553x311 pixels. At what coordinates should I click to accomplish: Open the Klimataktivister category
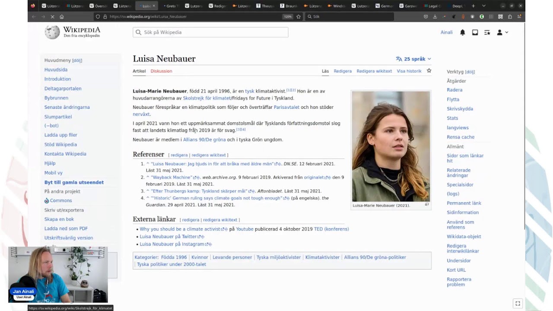(322, 257)
